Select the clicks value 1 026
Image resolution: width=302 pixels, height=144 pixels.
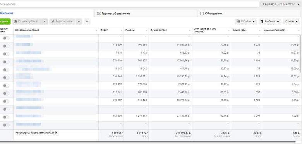(x=257, y=44)
